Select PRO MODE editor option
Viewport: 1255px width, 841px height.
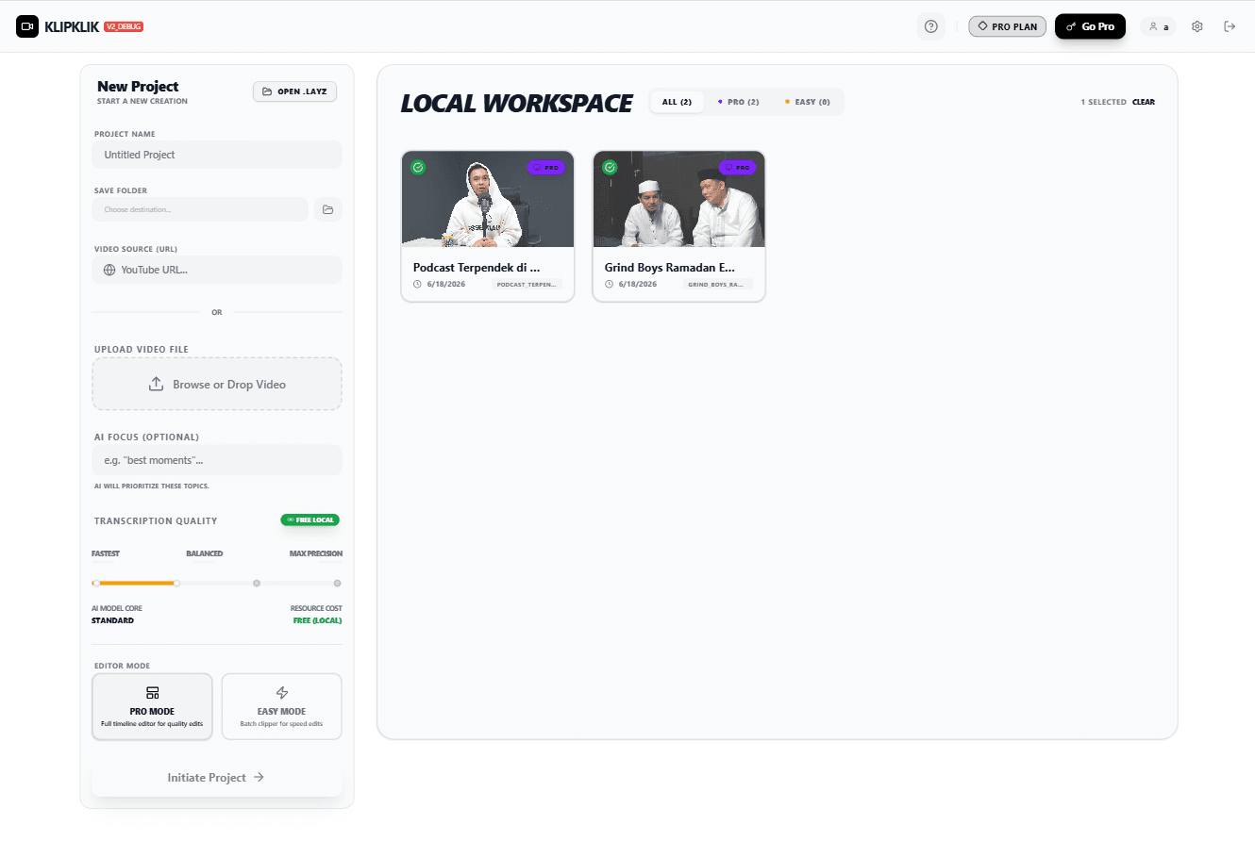pos(152,706)
